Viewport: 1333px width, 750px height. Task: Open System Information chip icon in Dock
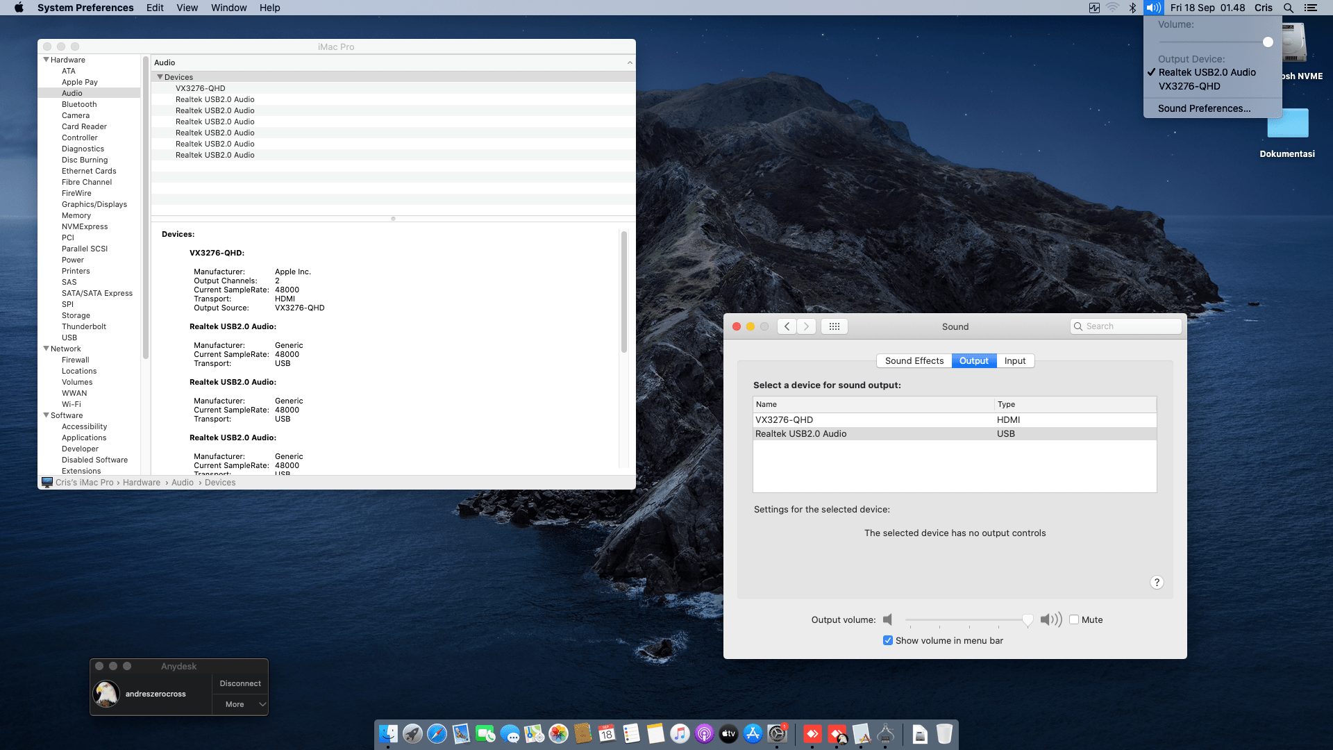[885, 733]
